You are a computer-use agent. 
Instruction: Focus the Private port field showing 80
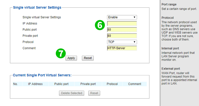(122, 36)
